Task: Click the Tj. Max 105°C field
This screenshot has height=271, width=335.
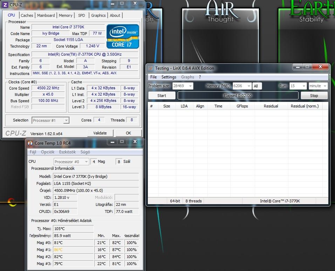Action: coord(73,229)
